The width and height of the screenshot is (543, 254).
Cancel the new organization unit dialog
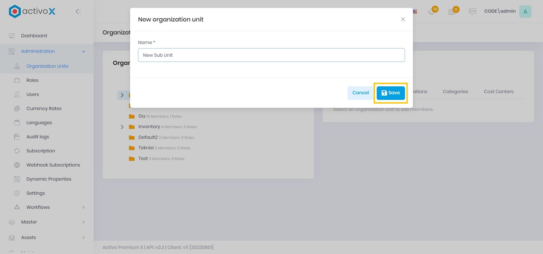click(360, 93)
